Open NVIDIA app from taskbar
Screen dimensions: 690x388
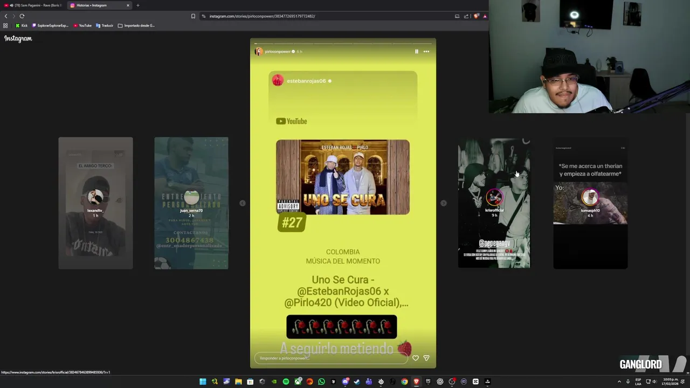click(x=274, y=382)
